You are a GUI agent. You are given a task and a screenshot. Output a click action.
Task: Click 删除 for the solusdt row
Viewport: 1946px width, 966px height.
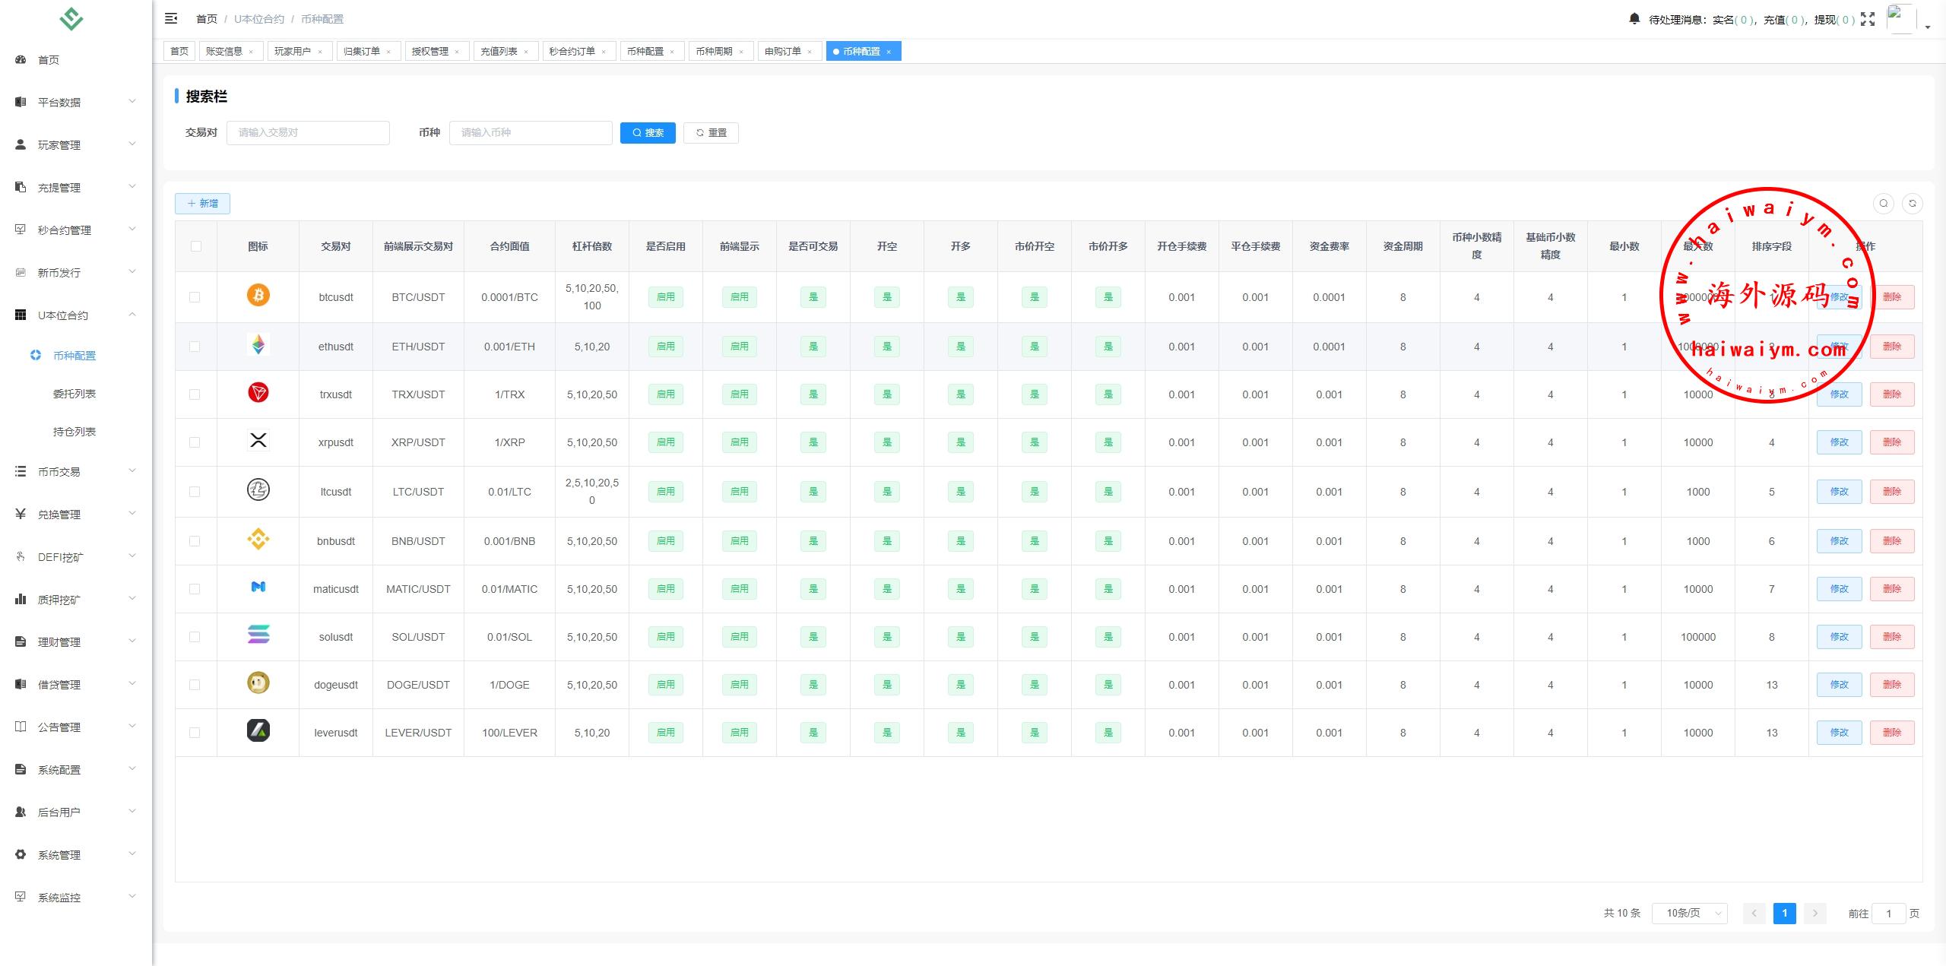[1891, 637]
